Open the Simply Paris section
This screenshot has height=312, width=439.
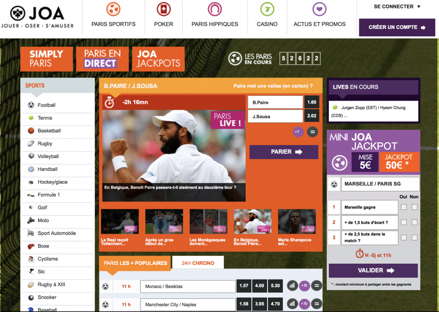pos(46,59)
